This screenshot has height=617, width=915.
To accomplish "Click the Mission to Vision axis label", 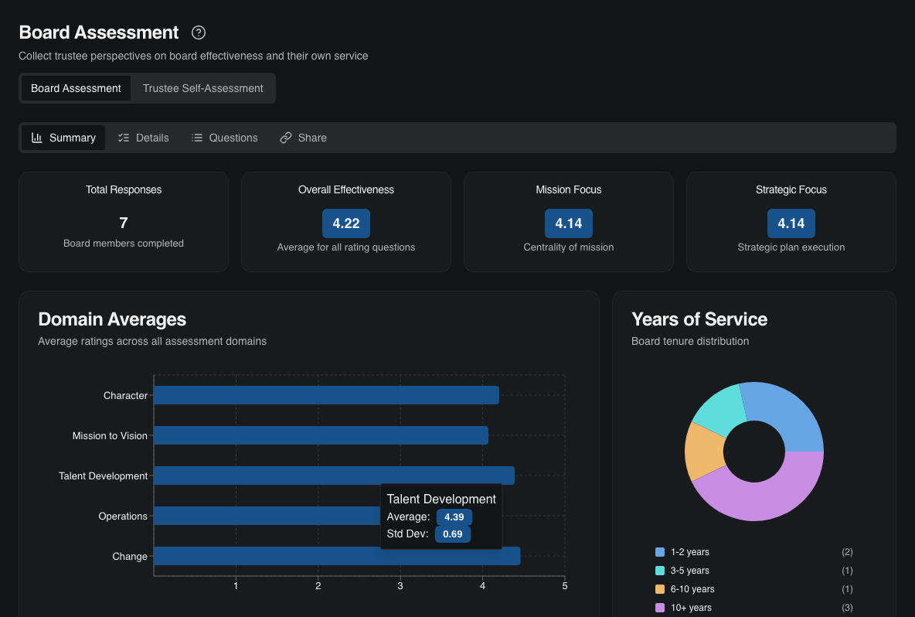I will tap(110, 436).
